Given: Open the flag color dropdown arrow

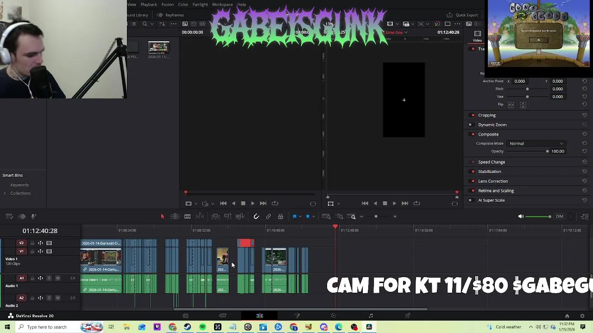Looking at the screenshot, I should (300, 216).
